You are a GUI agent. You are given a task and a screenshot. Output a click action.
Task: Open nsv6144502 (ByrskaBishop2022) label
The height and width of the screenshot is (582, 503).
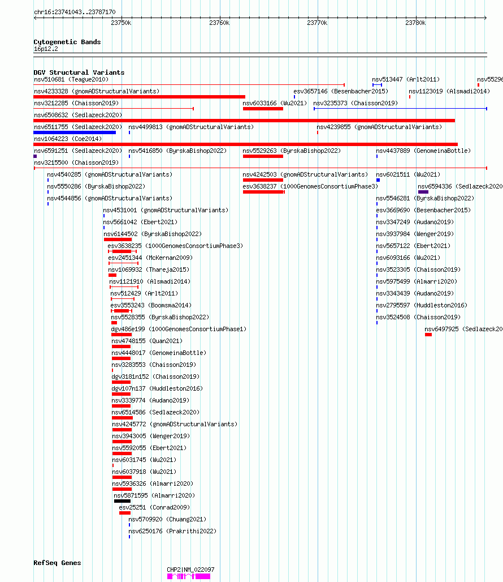coord(153,234)
